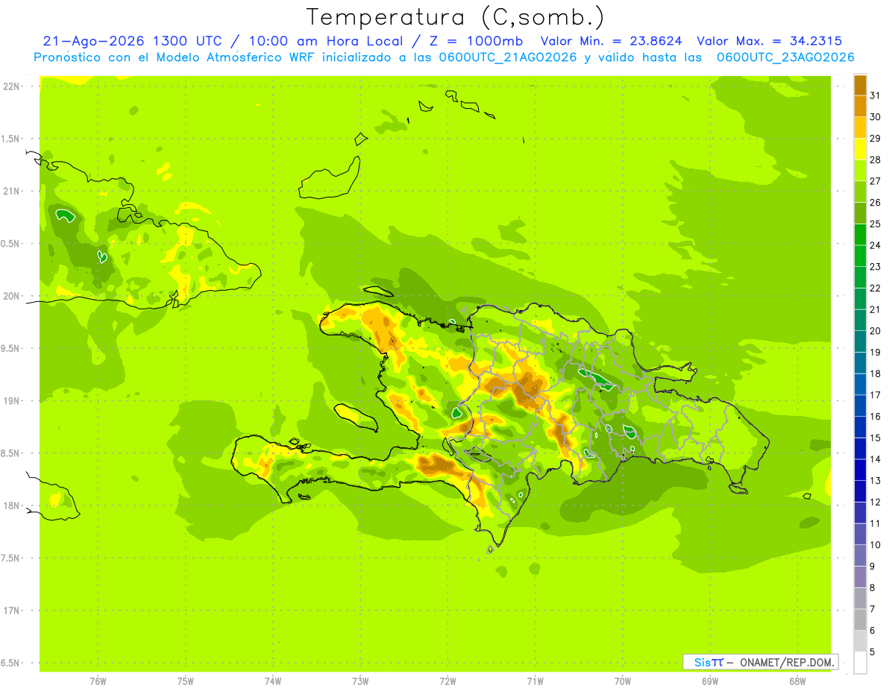Screen dimensions: 895x691
Task: Click the brown swatch above the 31 label
Action: [860, 85]
